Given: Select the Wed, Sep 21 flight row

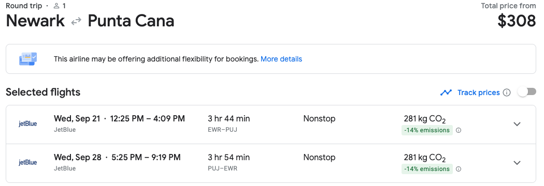Looking at the screenshot, I should coord(271,125).
